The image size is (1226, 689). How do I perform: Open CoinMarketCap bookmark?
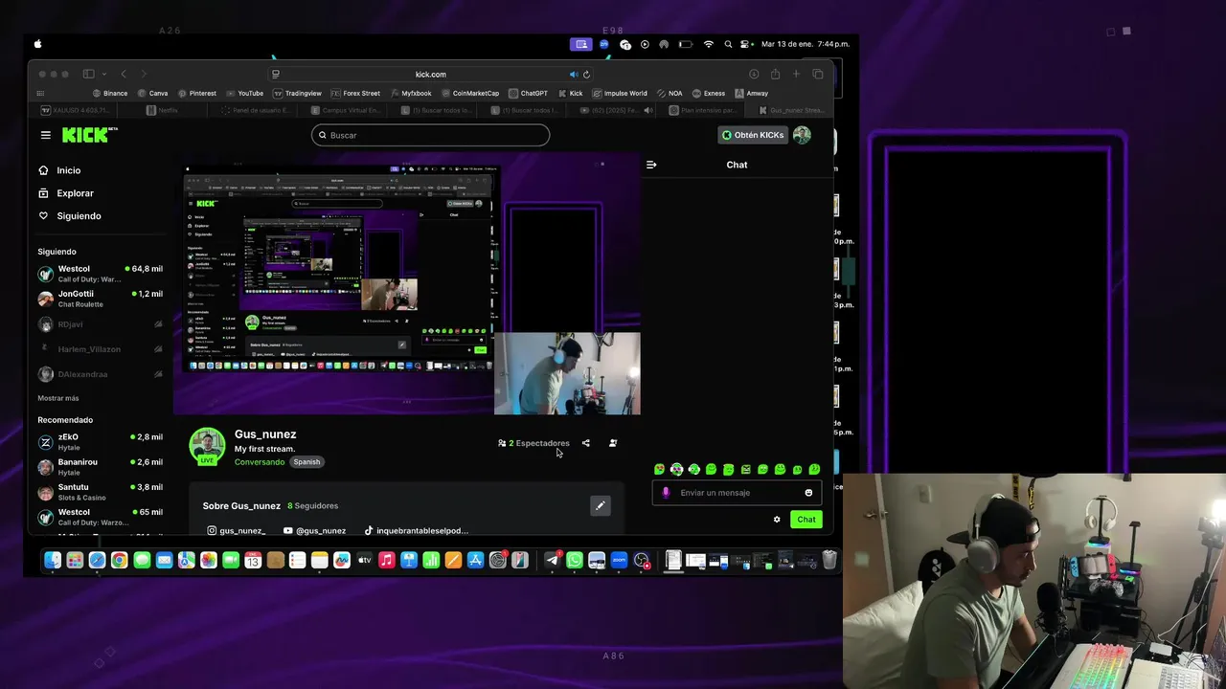[470, 94]
